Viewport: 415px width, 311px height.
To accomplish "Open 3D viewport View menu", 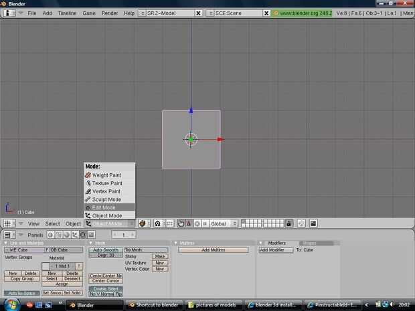I will click(x=33, y=224).
